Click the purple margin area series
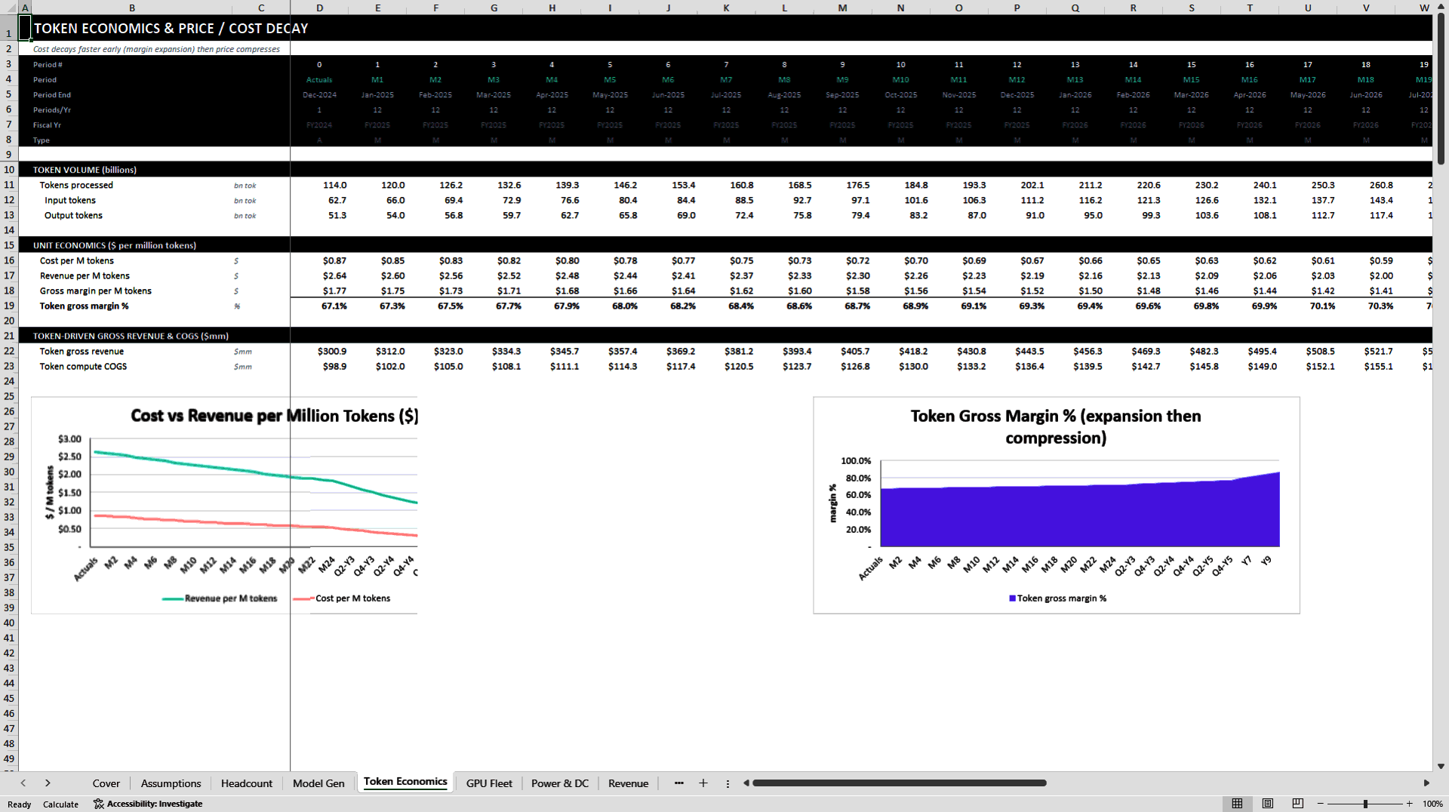The height and width of the screenshot is (812, 1449). point(1079,517)
